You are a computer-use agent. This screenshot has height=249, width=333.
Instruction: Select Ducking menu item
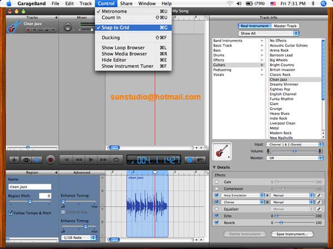pyautogui.click(x=133, y=38)
